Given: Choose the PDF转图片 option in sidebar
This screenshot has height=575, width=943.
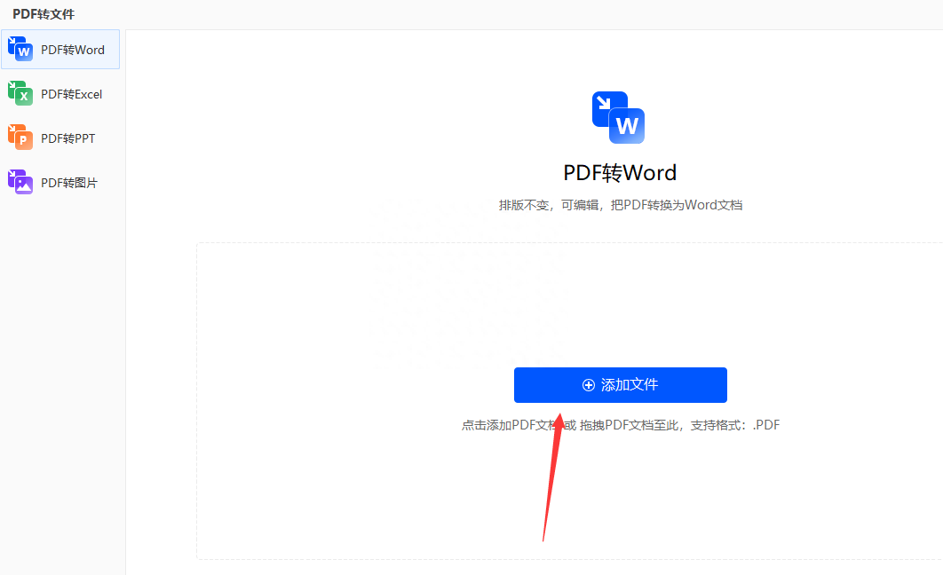Looking at the screenshot, I should 69,183.
